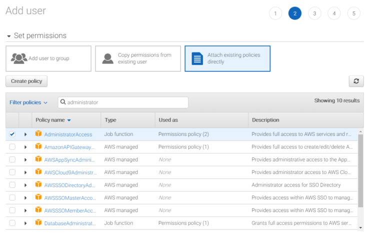This screenshot has width=375, height=236.
Task: Click the policy list vertical scrollbar
Action: pyautogui.click(x=360, y=170)
